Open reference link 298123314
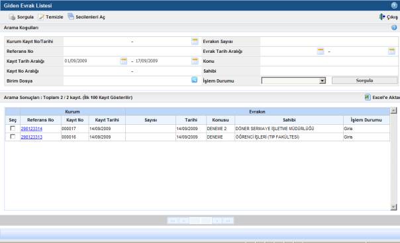Viewport: 400px width, 243px height. click(32, 129)
